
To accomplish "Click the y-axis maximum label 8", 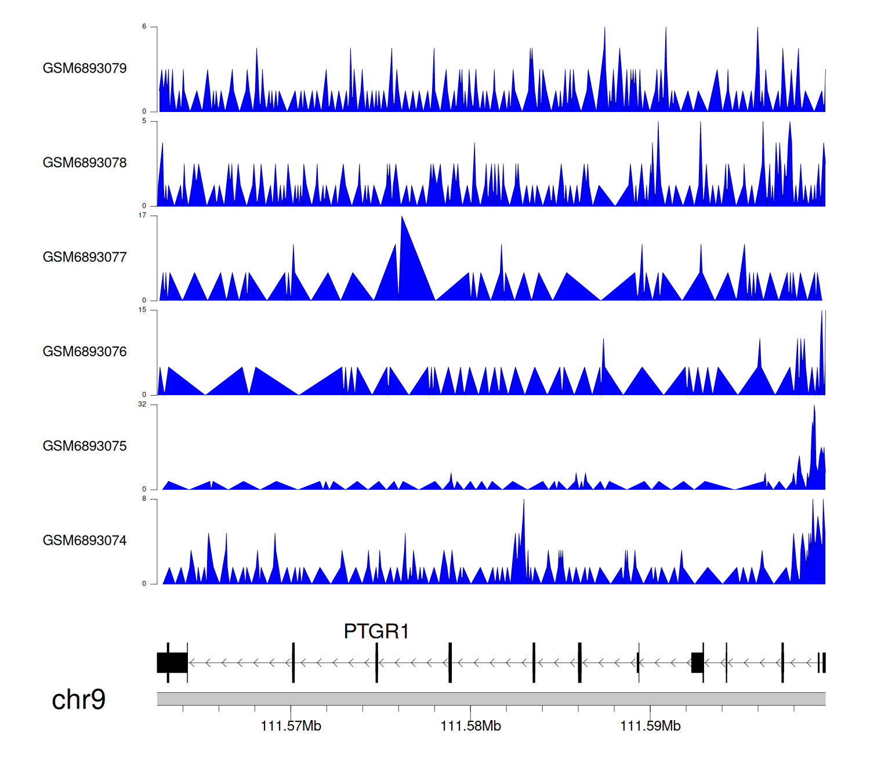I will click(144, 499).
